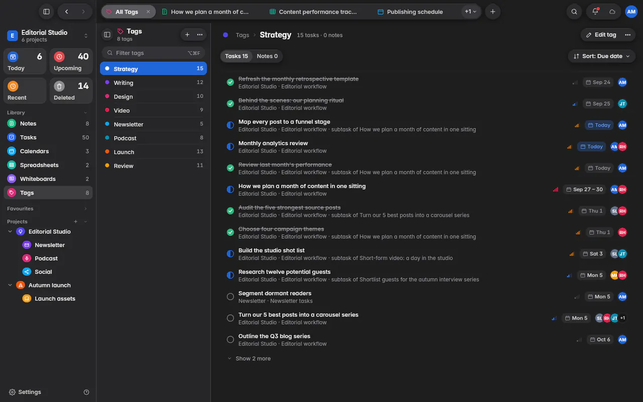This screenshot has width=643, height=402.
Task: Open the help icon beside Settings
Action: click(x=86, y=392)
